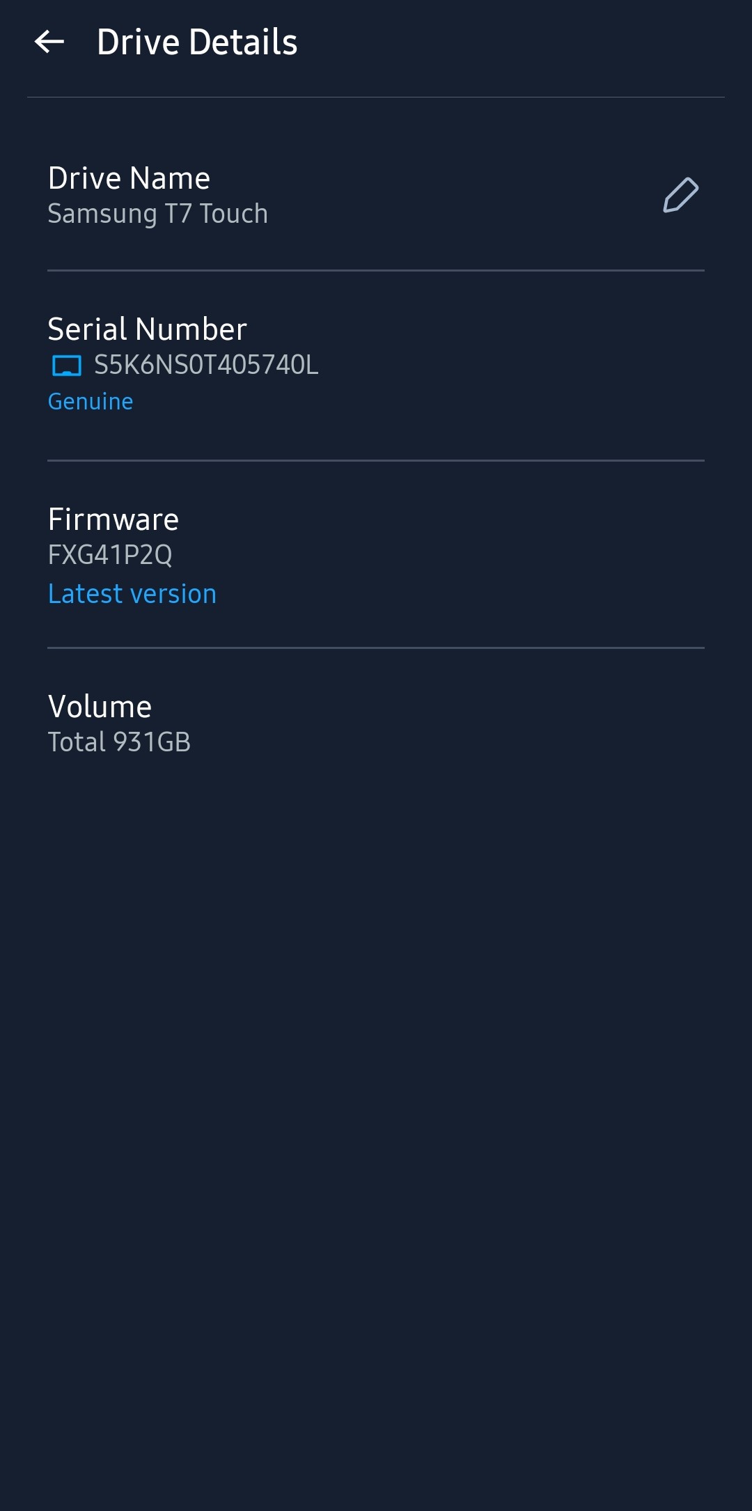Tap the Volume heading
The width and height of the screenshot is (752, 1511).
(x=100, y=707)
